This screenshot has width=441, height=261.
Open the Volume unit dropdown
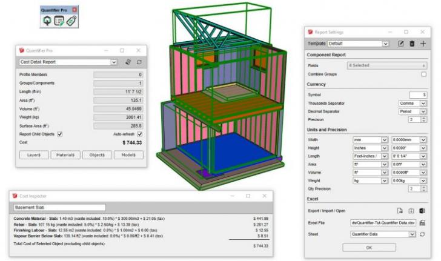(370, 173)
